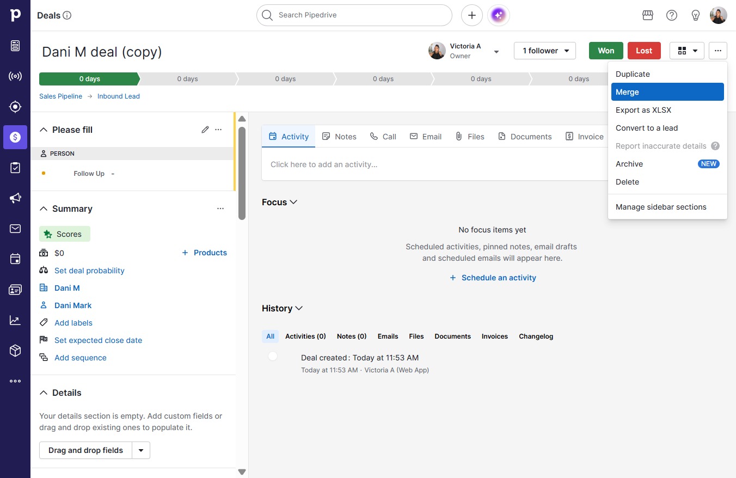Image resolution: width=736 pixels, height=478 pixels.
Task: Open the More sidebar ellipsis
Action: click(15, 381)
